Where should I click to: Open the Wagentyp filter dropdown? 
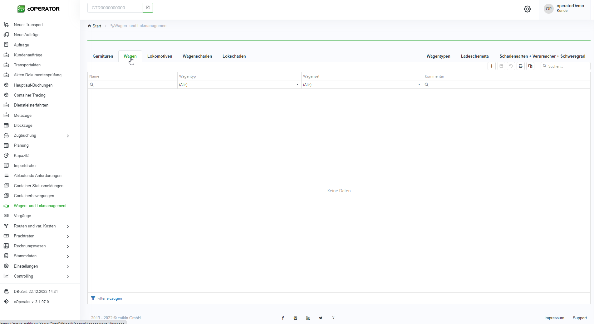coord(297,84)
